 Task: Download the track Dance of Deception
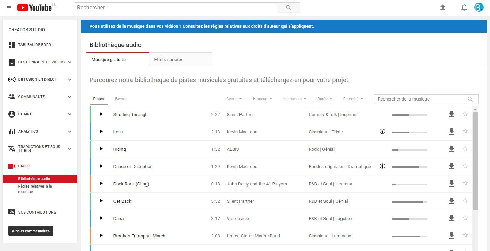pos(451,166)
